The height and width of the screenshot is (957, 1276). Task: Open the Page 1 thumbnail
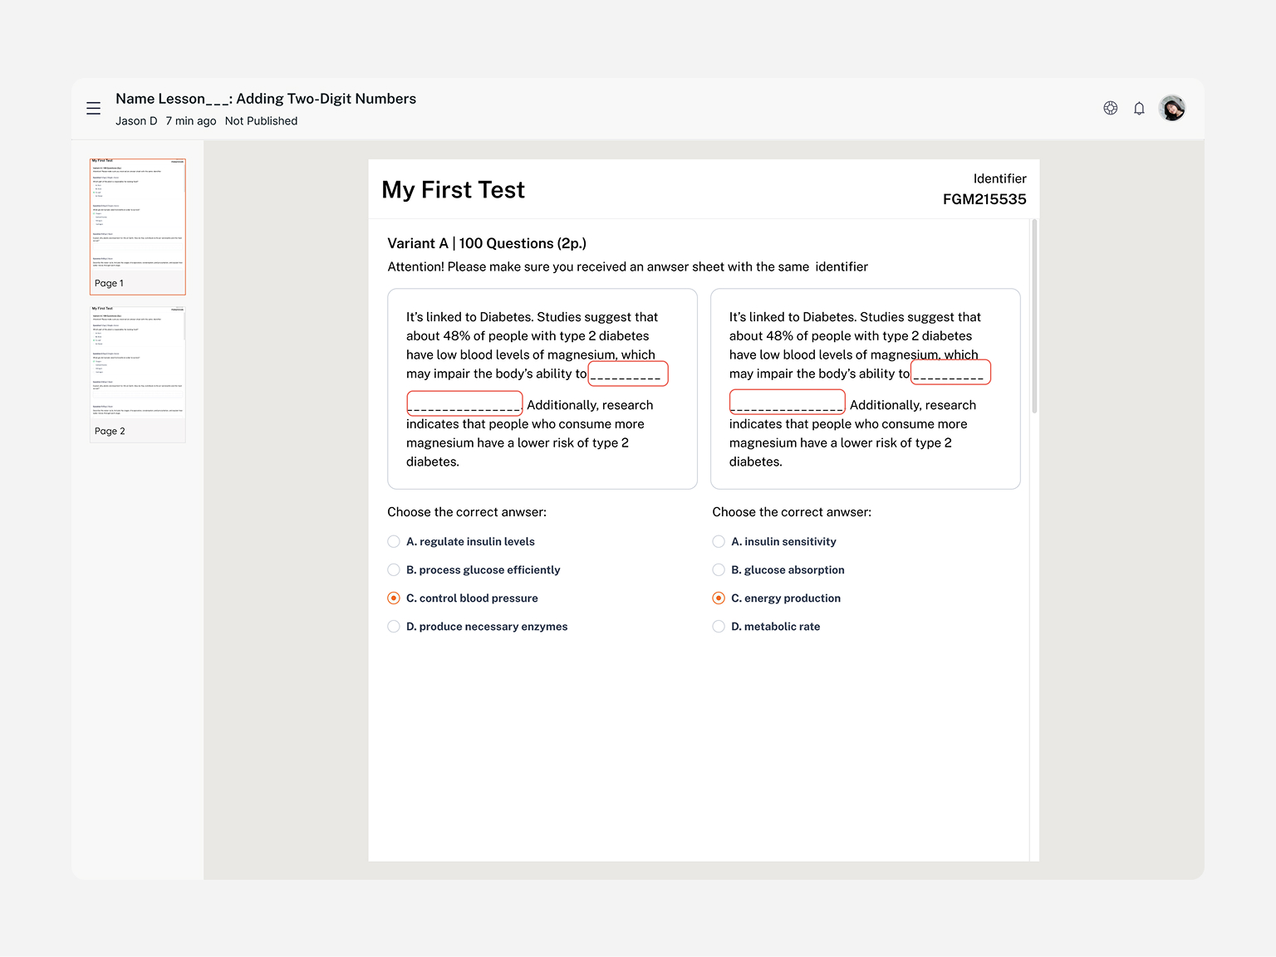[x=137, y=226]
